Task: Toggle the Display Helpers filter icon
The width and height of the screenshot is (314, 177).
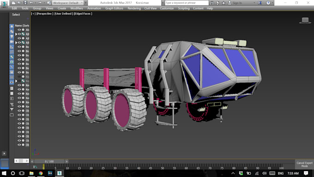Action: pos(12,47)
